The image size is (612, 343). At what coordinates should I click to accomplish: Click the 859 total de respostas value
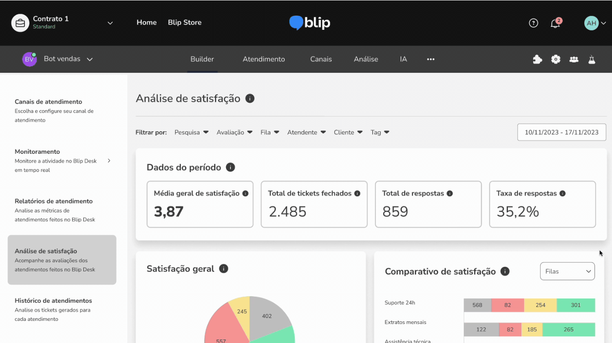pos(395,211)
